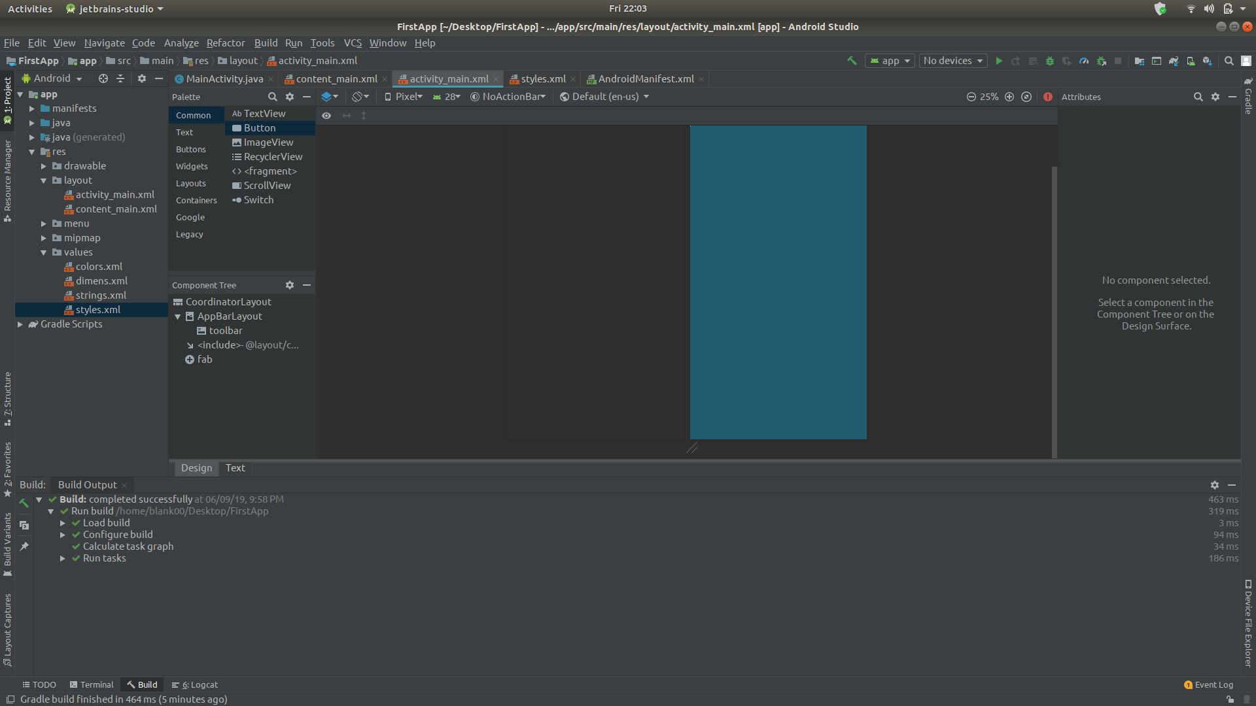
Task: Open Default (en-us) locale dropdown
Action: pyautogui.click(x=604, y=97)
